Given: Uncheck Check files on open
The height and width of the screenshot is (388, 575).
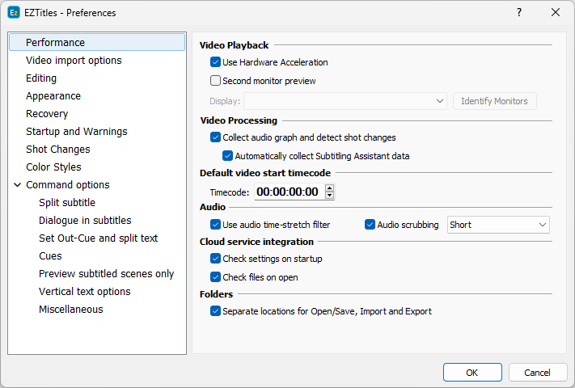Looking at the screenshot, I should pos(215,277).
